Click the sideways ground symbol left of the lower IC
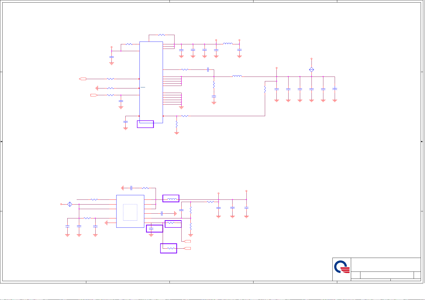The image size is (425, 300). [106, 223]
